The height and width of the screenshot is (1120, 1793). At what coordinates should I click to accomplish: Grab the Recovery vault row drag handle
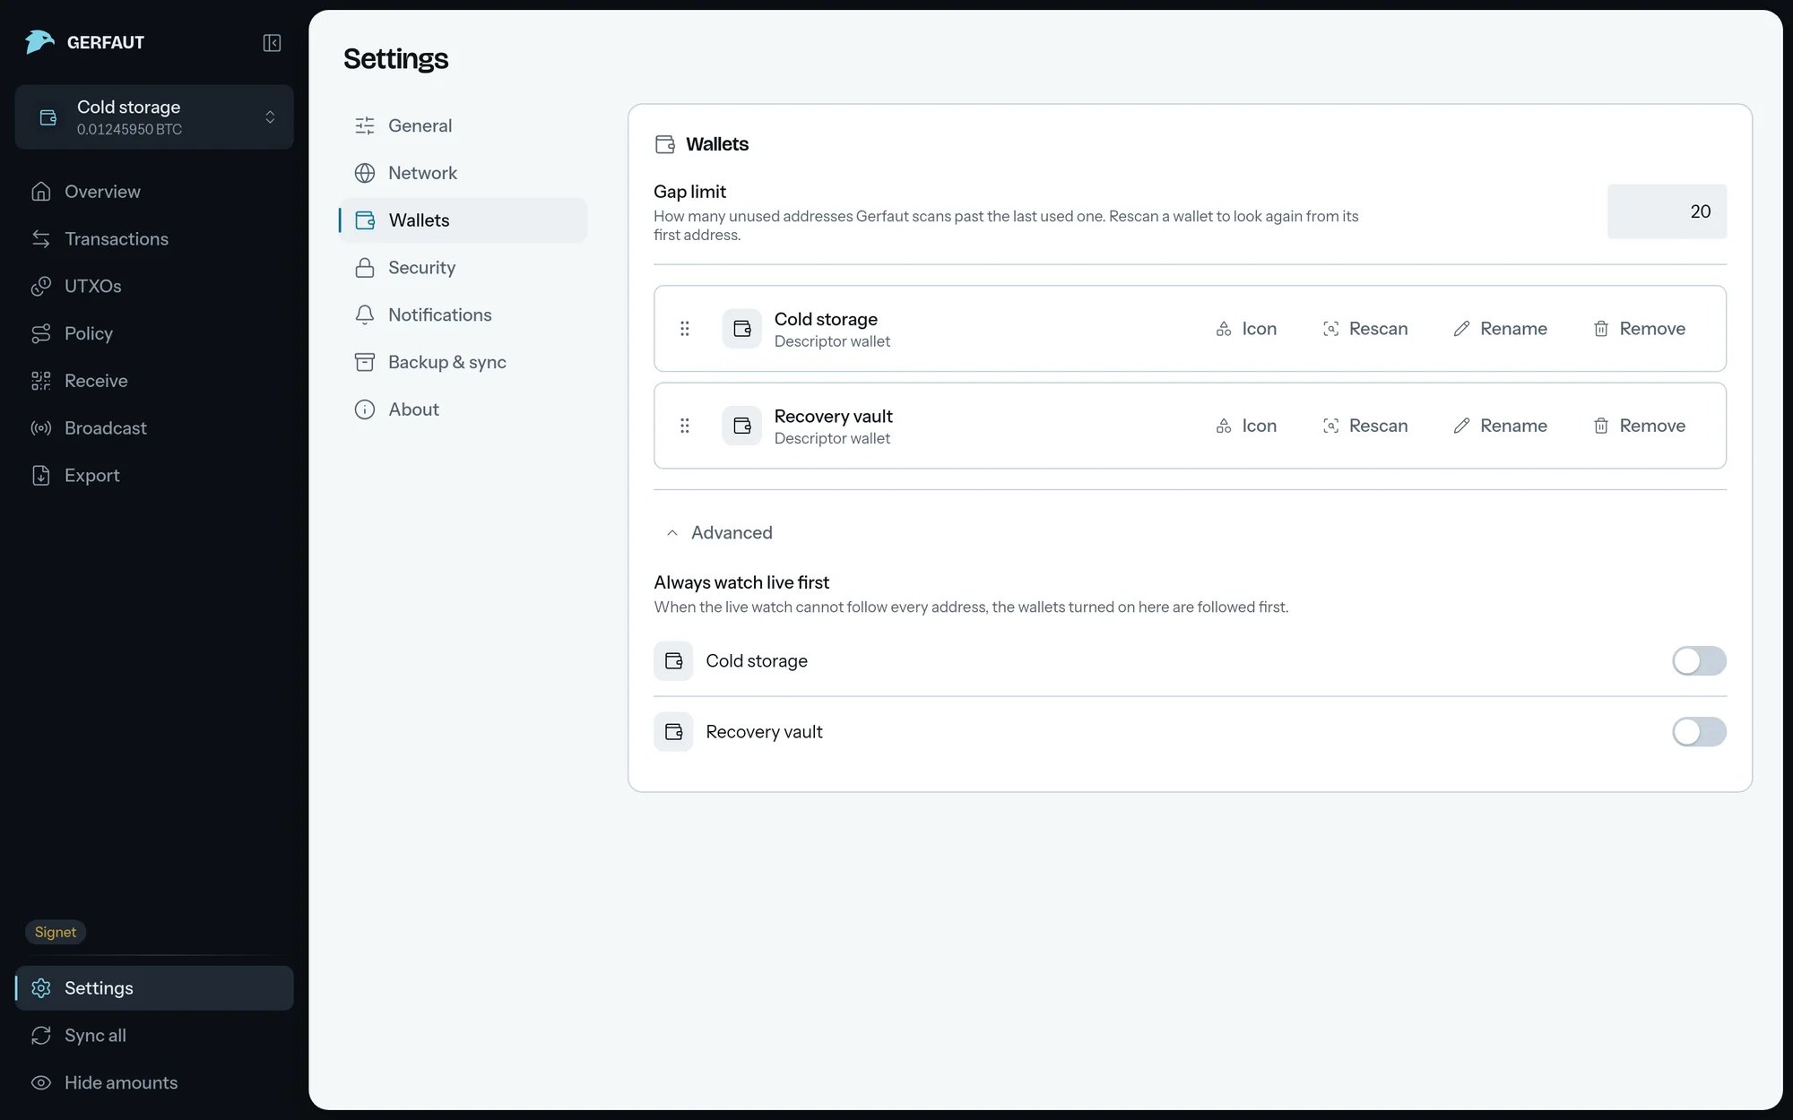tap(685, 426)
